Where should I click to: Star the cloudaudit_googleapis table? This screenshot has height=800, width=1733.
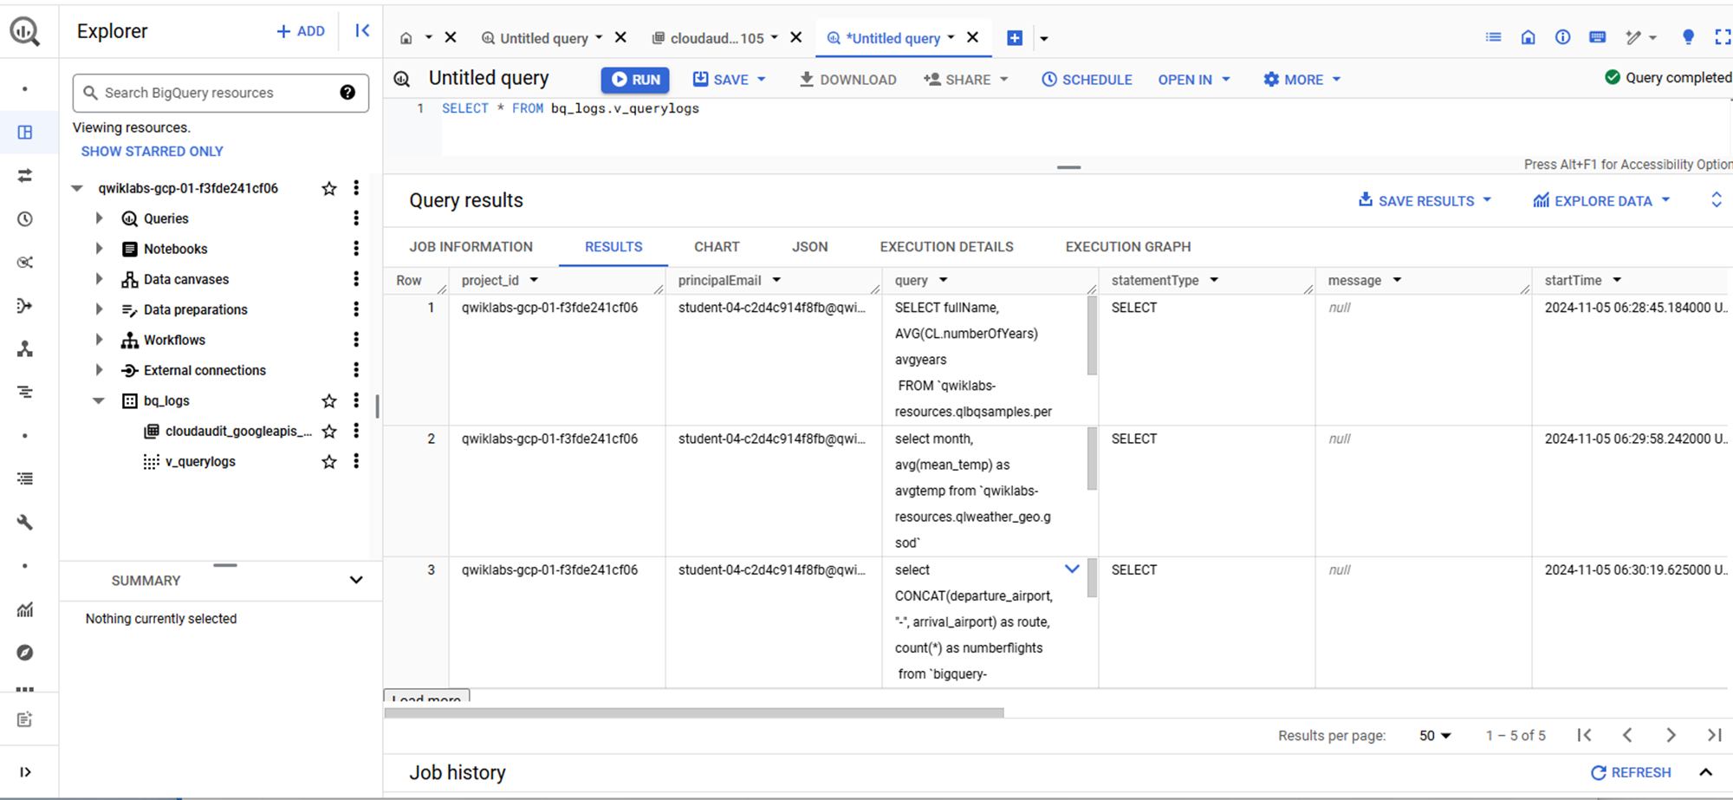coord(329,431)
